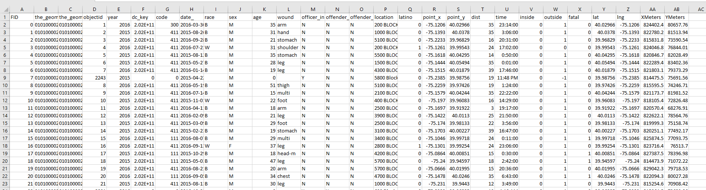The height and width of the screenshot is (190, 706).
Task: Click the chest wound cell
Action: click(288, 176)
